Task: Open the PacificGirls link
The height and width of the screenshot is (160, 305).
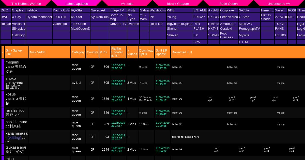Action: tap(61, 10)
